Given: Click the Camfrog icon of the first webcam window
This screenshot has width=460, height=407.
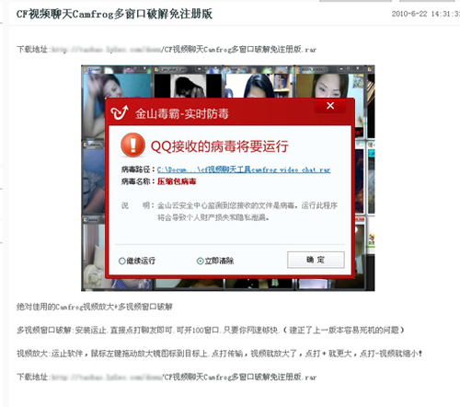Looking at the screenshot, I should [86, 69].
